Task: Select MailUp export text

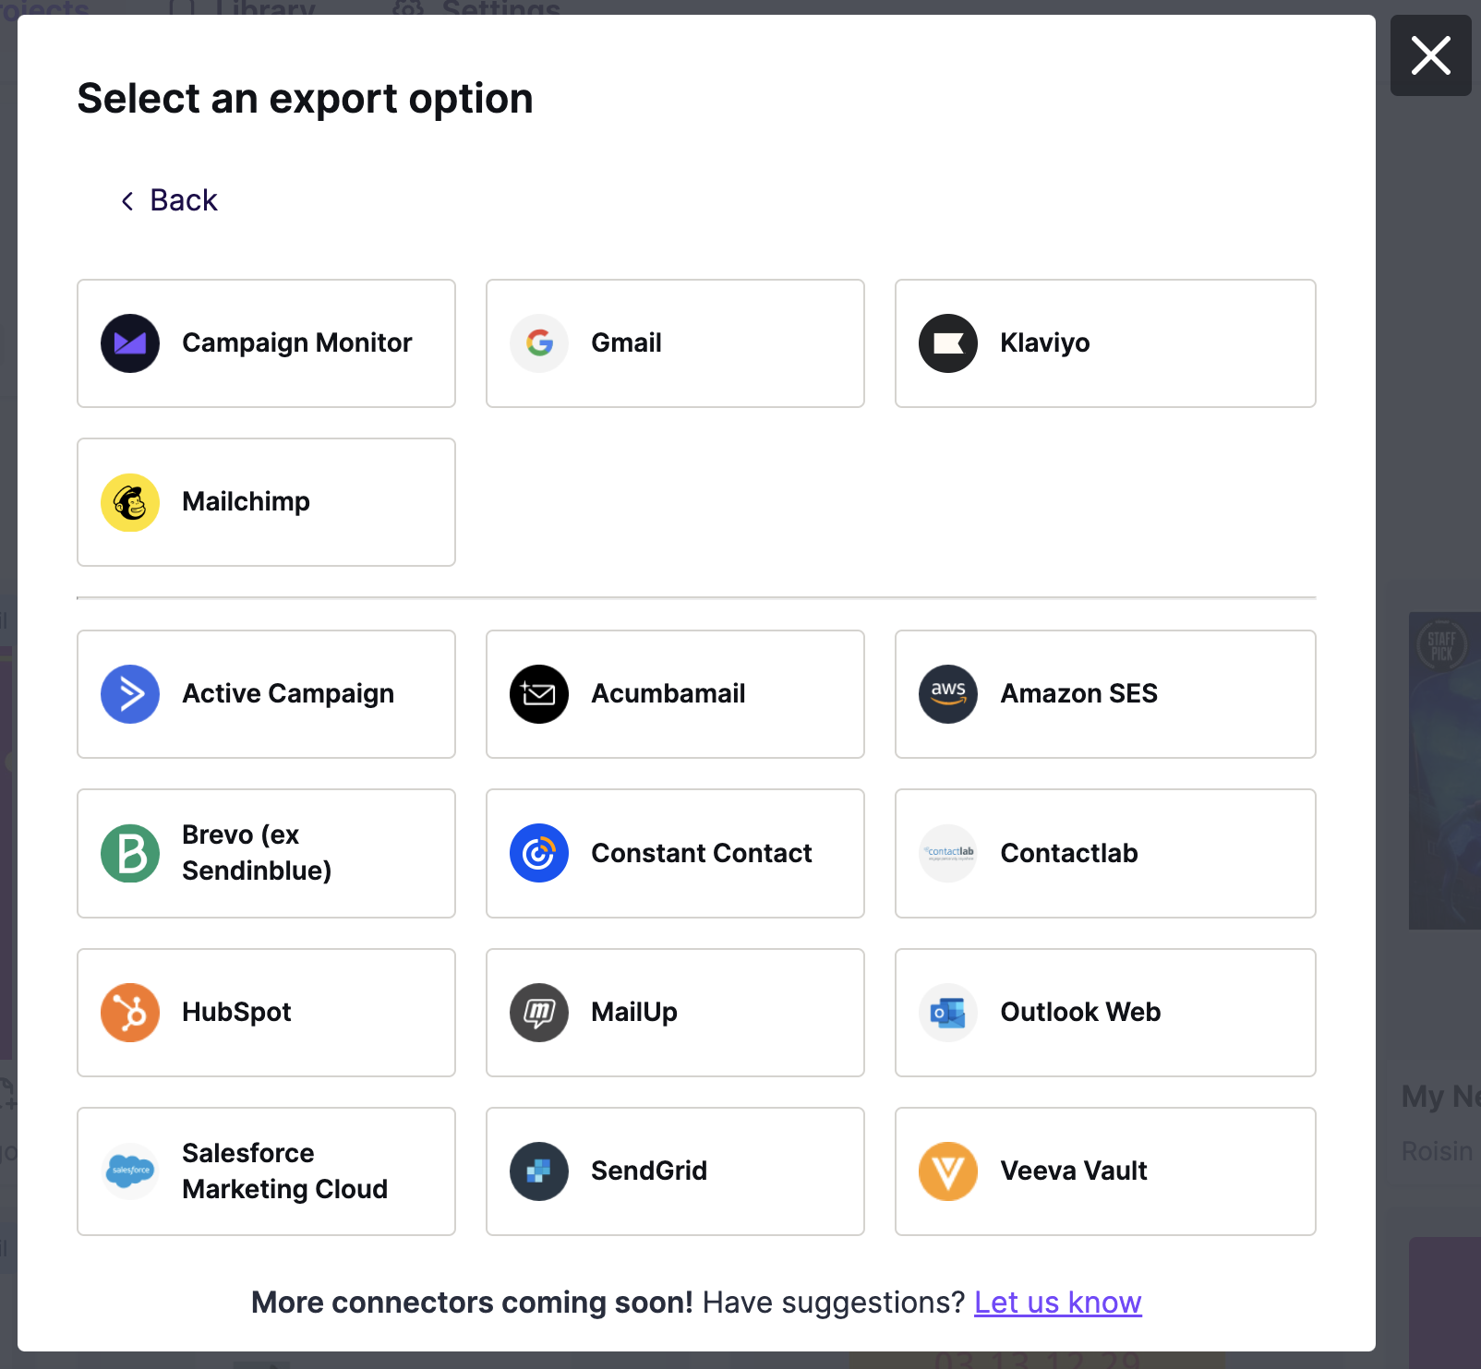Action: [634, 1013]
